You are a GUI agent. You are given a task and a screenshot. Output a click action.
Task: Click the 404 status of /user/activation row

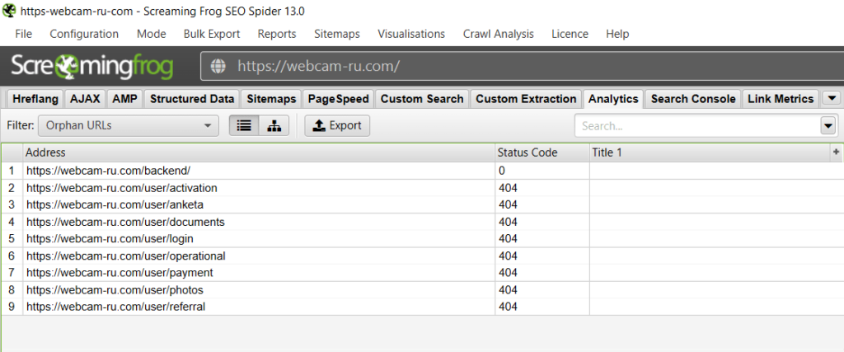click(508, 188)
